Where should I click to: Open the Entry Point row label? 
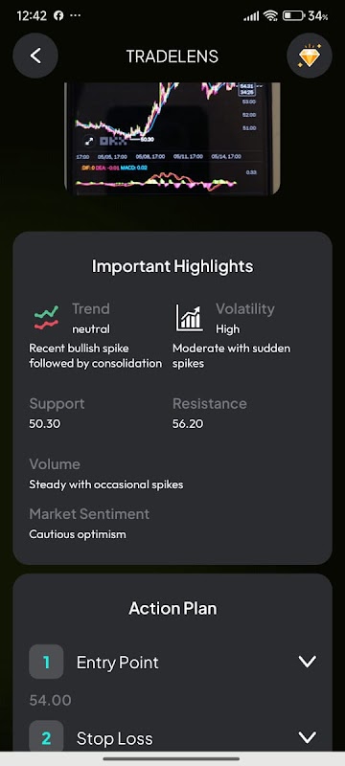pyautogui.click(x=117, y=663)
